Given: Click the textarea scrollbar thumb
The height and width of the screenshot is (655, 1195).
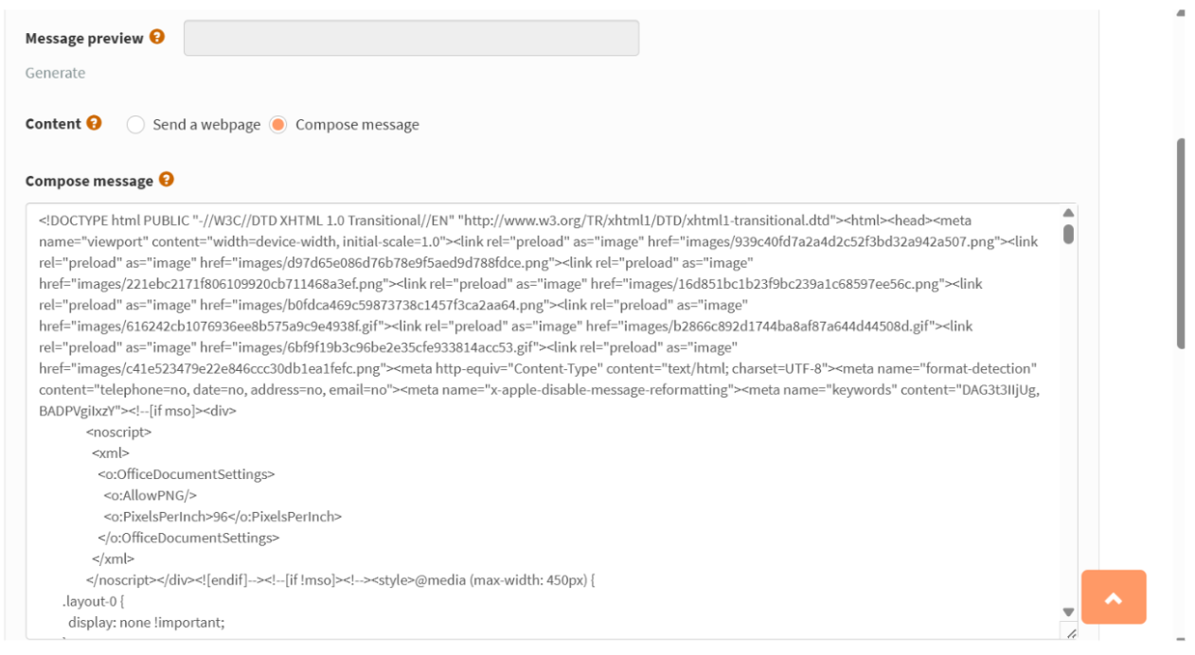Looking at the screenshot, I should point(1069,232).
